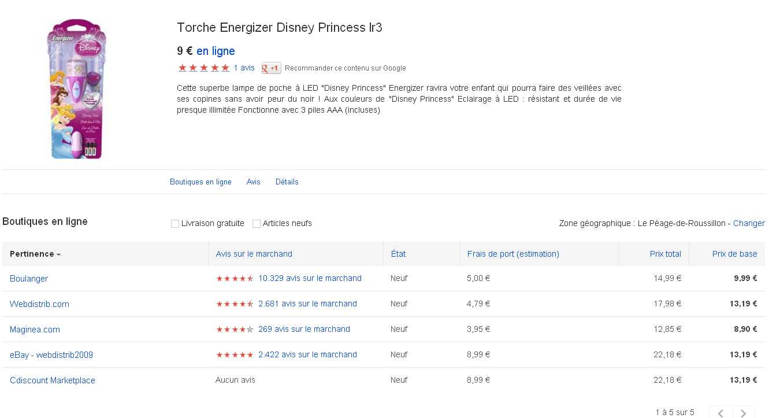Viewport: 780px width, 418px height.
Task: Open the '1 avis' reviews link
Action: pyautogui.click(x=244, y=68)
